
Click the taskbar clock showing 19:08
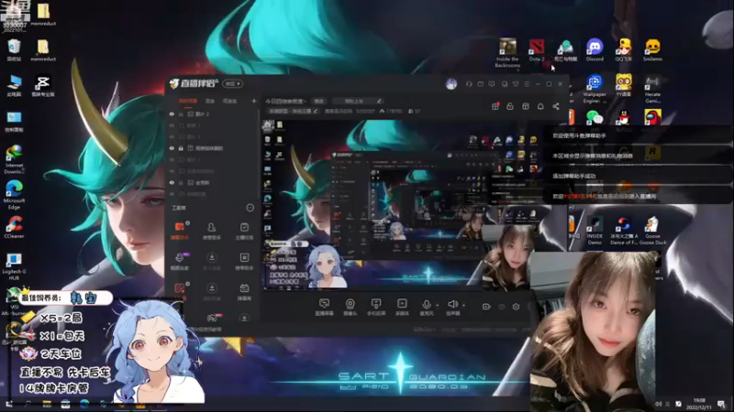[699, 404]
